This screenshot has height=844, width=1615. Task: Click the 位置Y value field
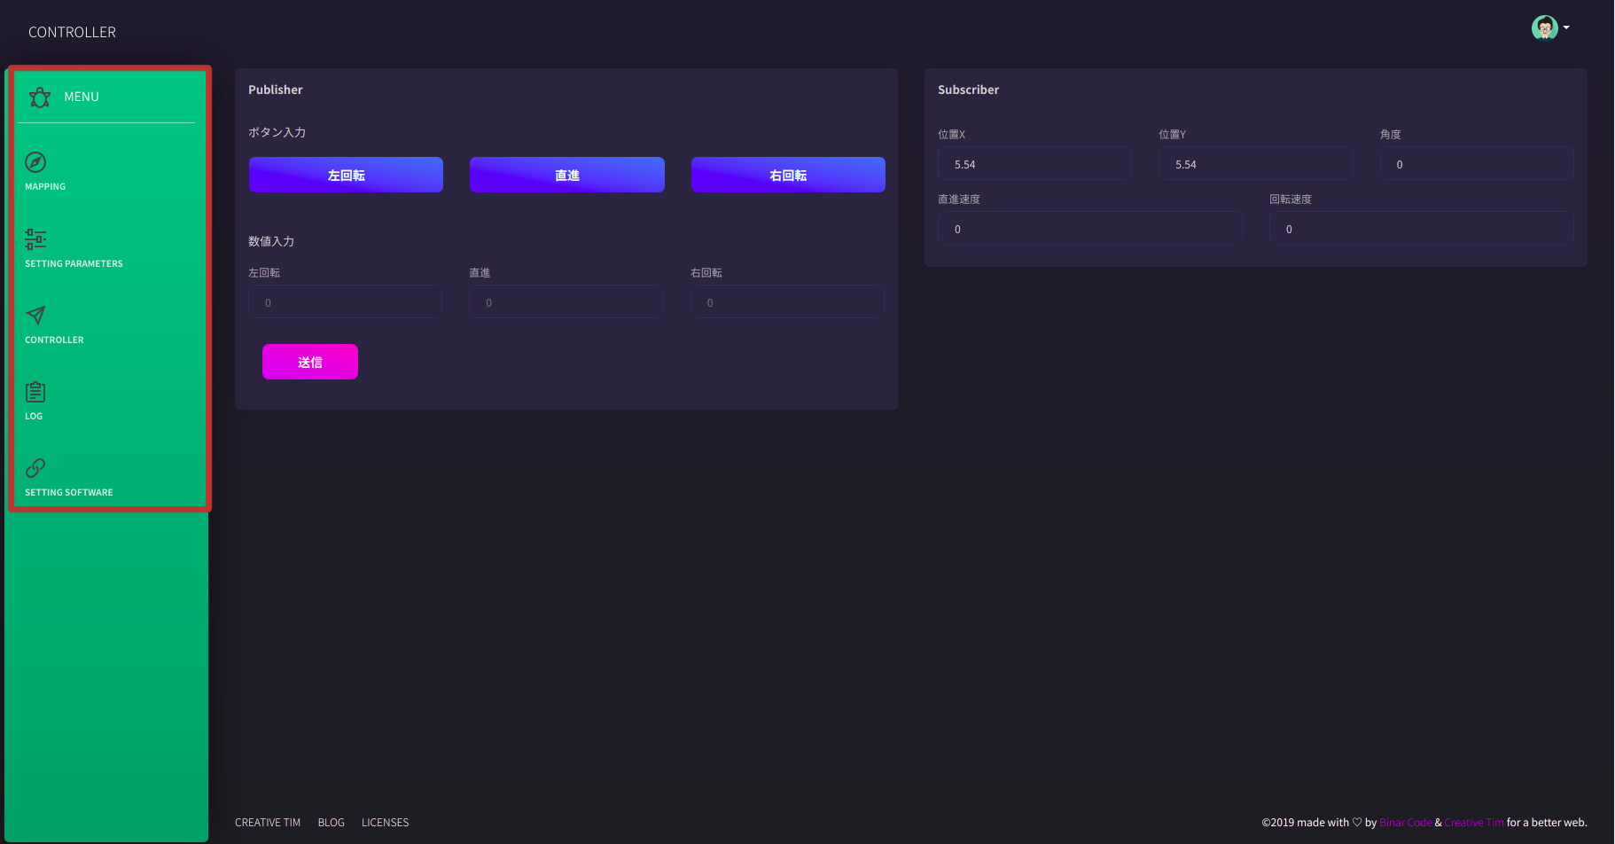click(x=1255, y=164)
